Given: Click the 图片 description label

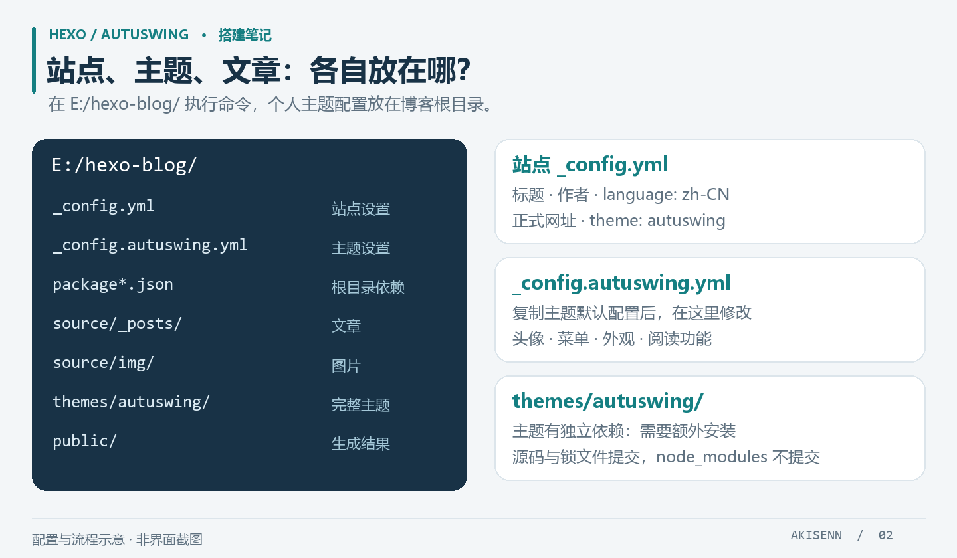Looking at the screenshot, I should click(x=346, y=365).
